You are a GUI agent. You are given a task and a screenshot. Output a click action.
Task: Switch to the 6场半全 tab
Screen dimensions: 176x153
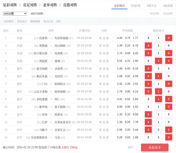click(x=152, y=5)
